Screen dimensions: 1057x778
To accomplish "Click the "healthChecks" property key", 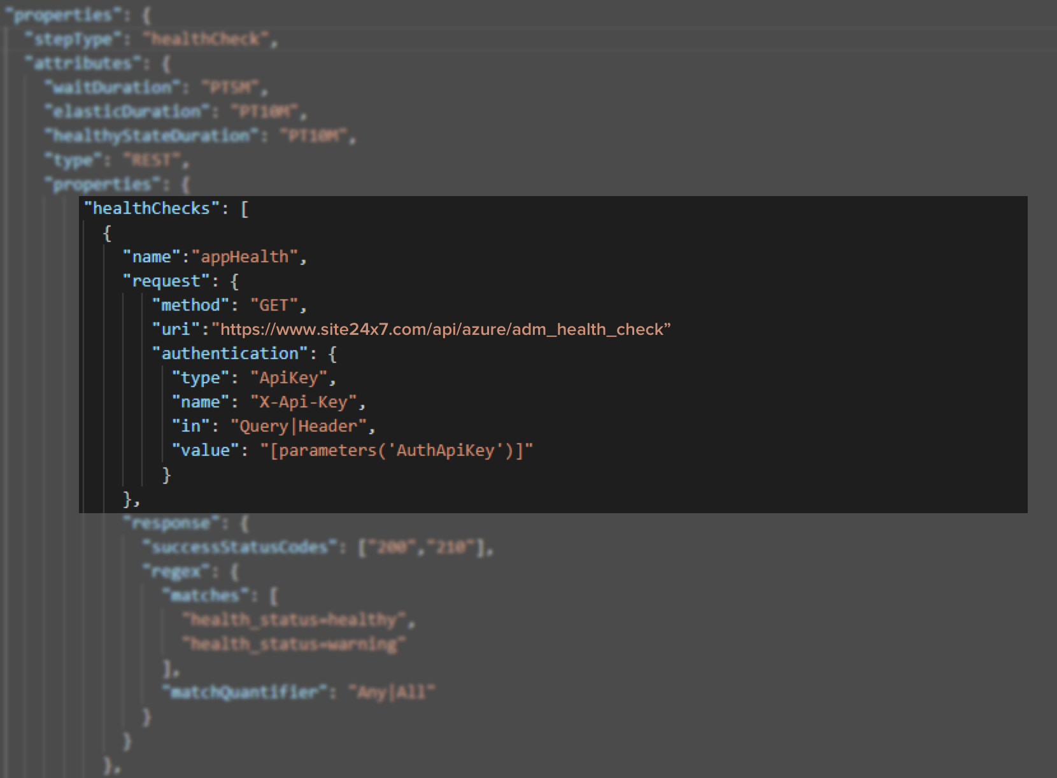I will click(152, 209).
